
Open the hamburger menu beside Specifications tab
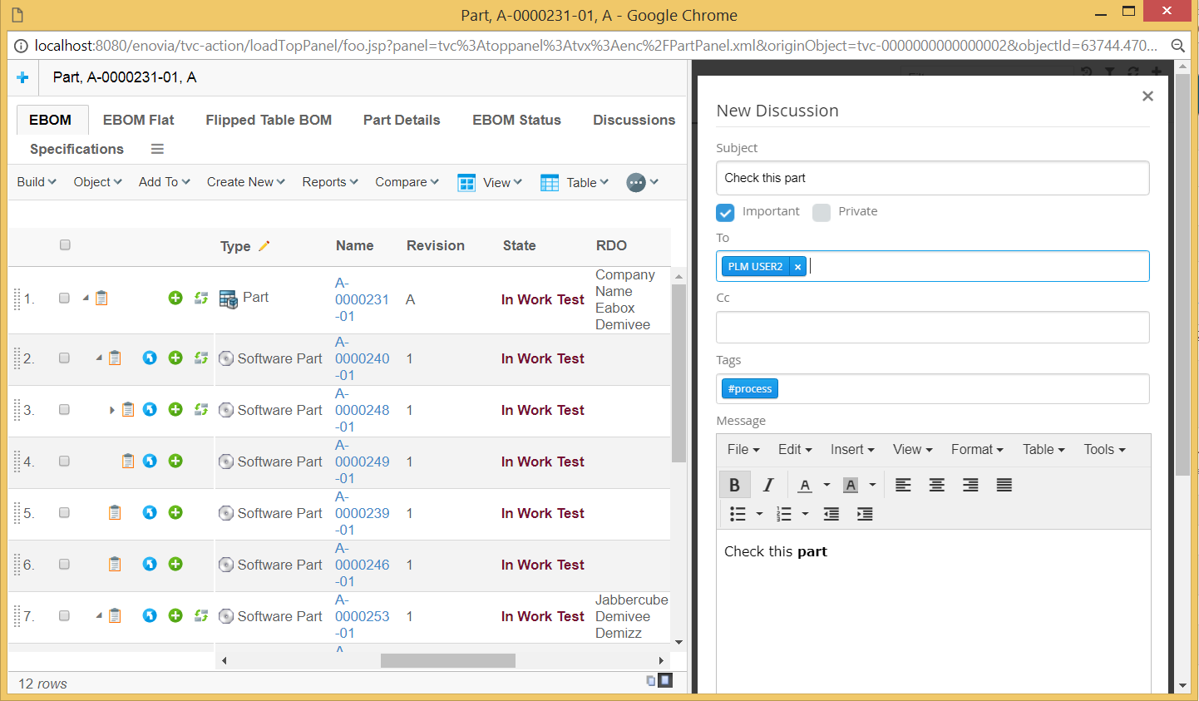(157, 149)
